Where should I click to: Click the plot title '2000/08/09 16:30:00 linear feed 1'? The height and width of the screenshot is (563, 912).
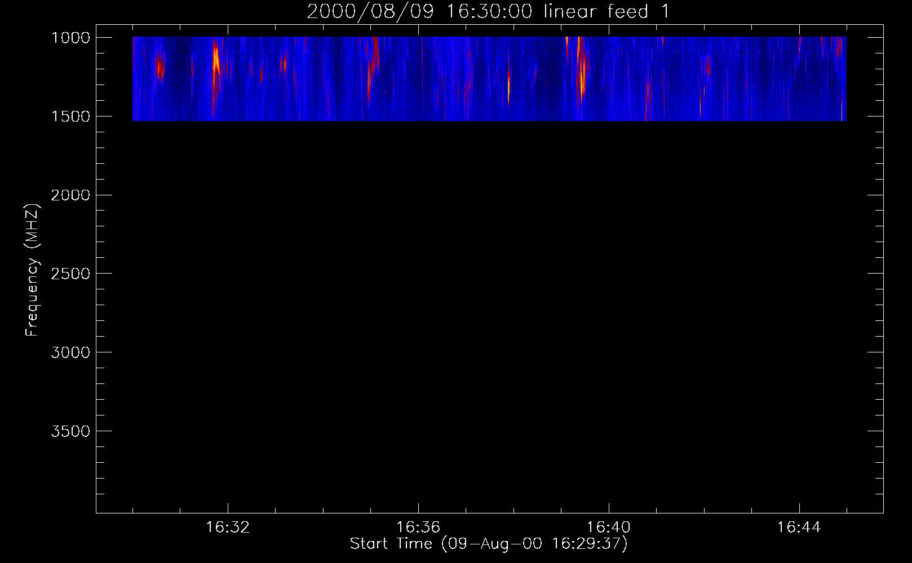(488, 11)
